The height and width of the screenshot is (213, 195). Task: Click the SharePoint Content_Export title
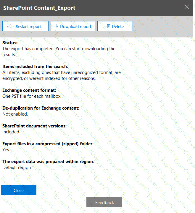[39, 8]
